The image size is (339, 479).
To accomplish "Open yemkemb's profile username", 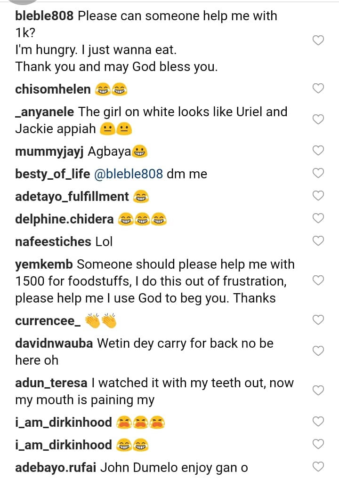I will click(x=43, y=264).
